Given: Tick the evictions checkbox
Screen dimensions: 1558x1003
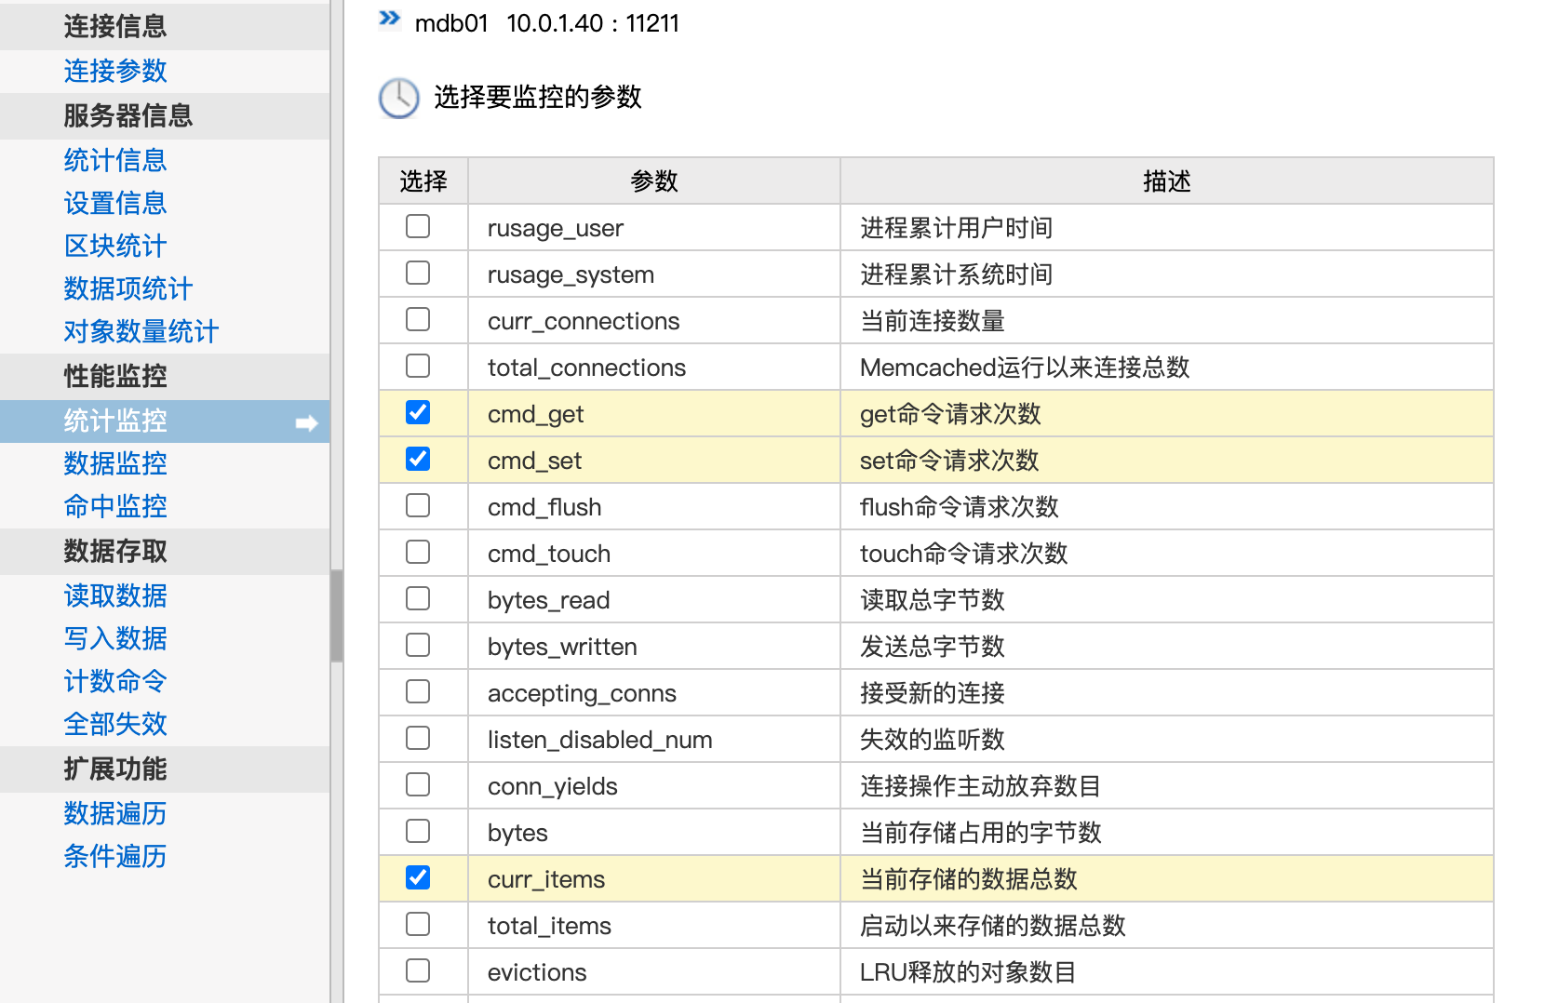Looking at the screenshot, I should 418,970.
